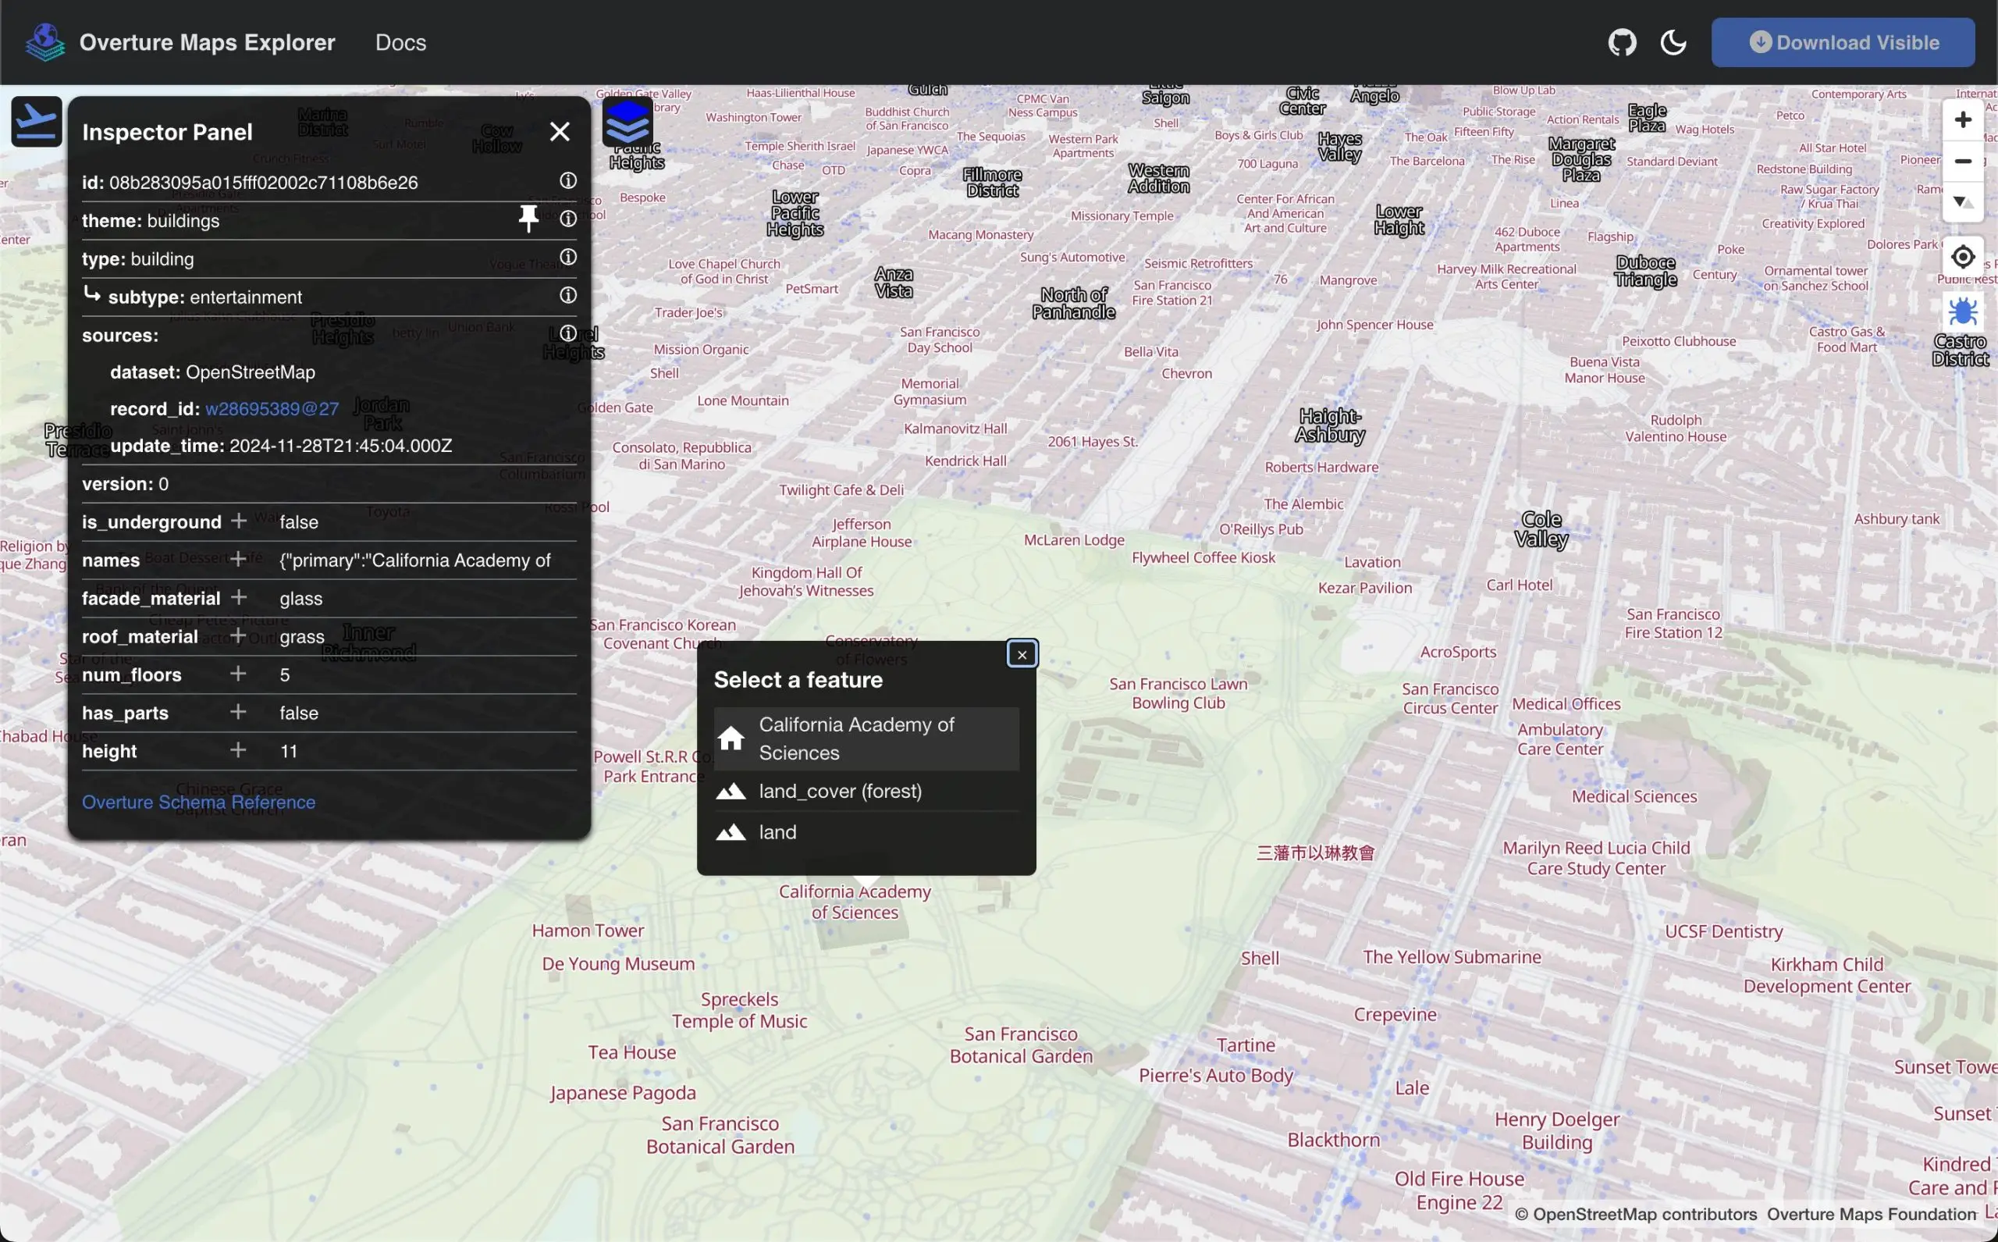Click the Overture Maps Foundation attribution
The width and height of the screenshot is (1998, 1242).
pos(1872,1214)
